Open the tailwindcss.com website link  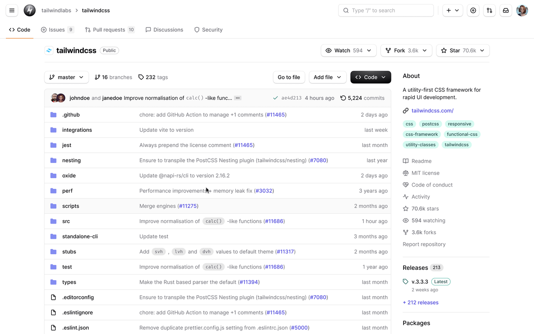point(432,110)
